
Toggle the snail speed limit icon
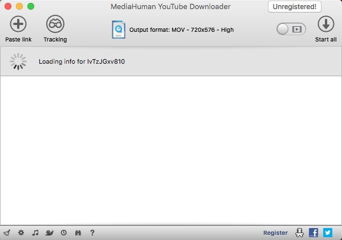coord(50,233)
